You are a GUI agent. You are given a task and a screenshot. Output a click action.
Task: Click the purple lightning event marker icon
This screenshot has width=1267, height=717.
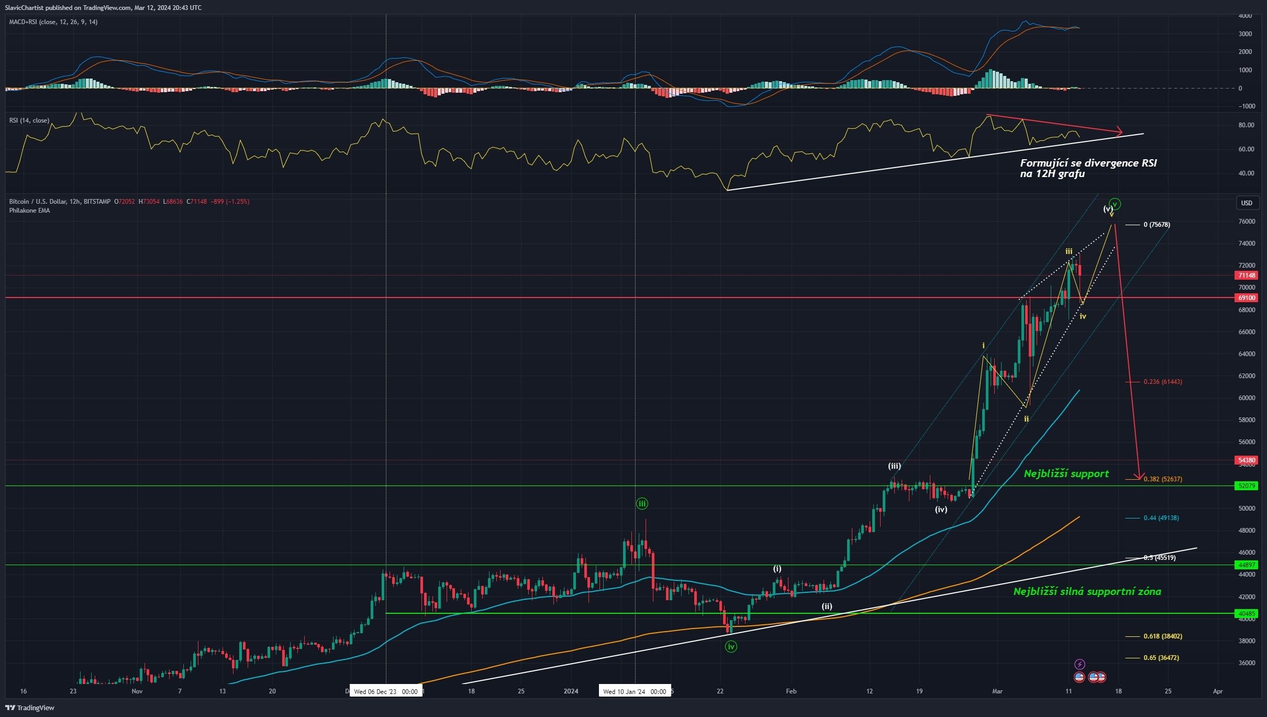(x=1079, y=664)
